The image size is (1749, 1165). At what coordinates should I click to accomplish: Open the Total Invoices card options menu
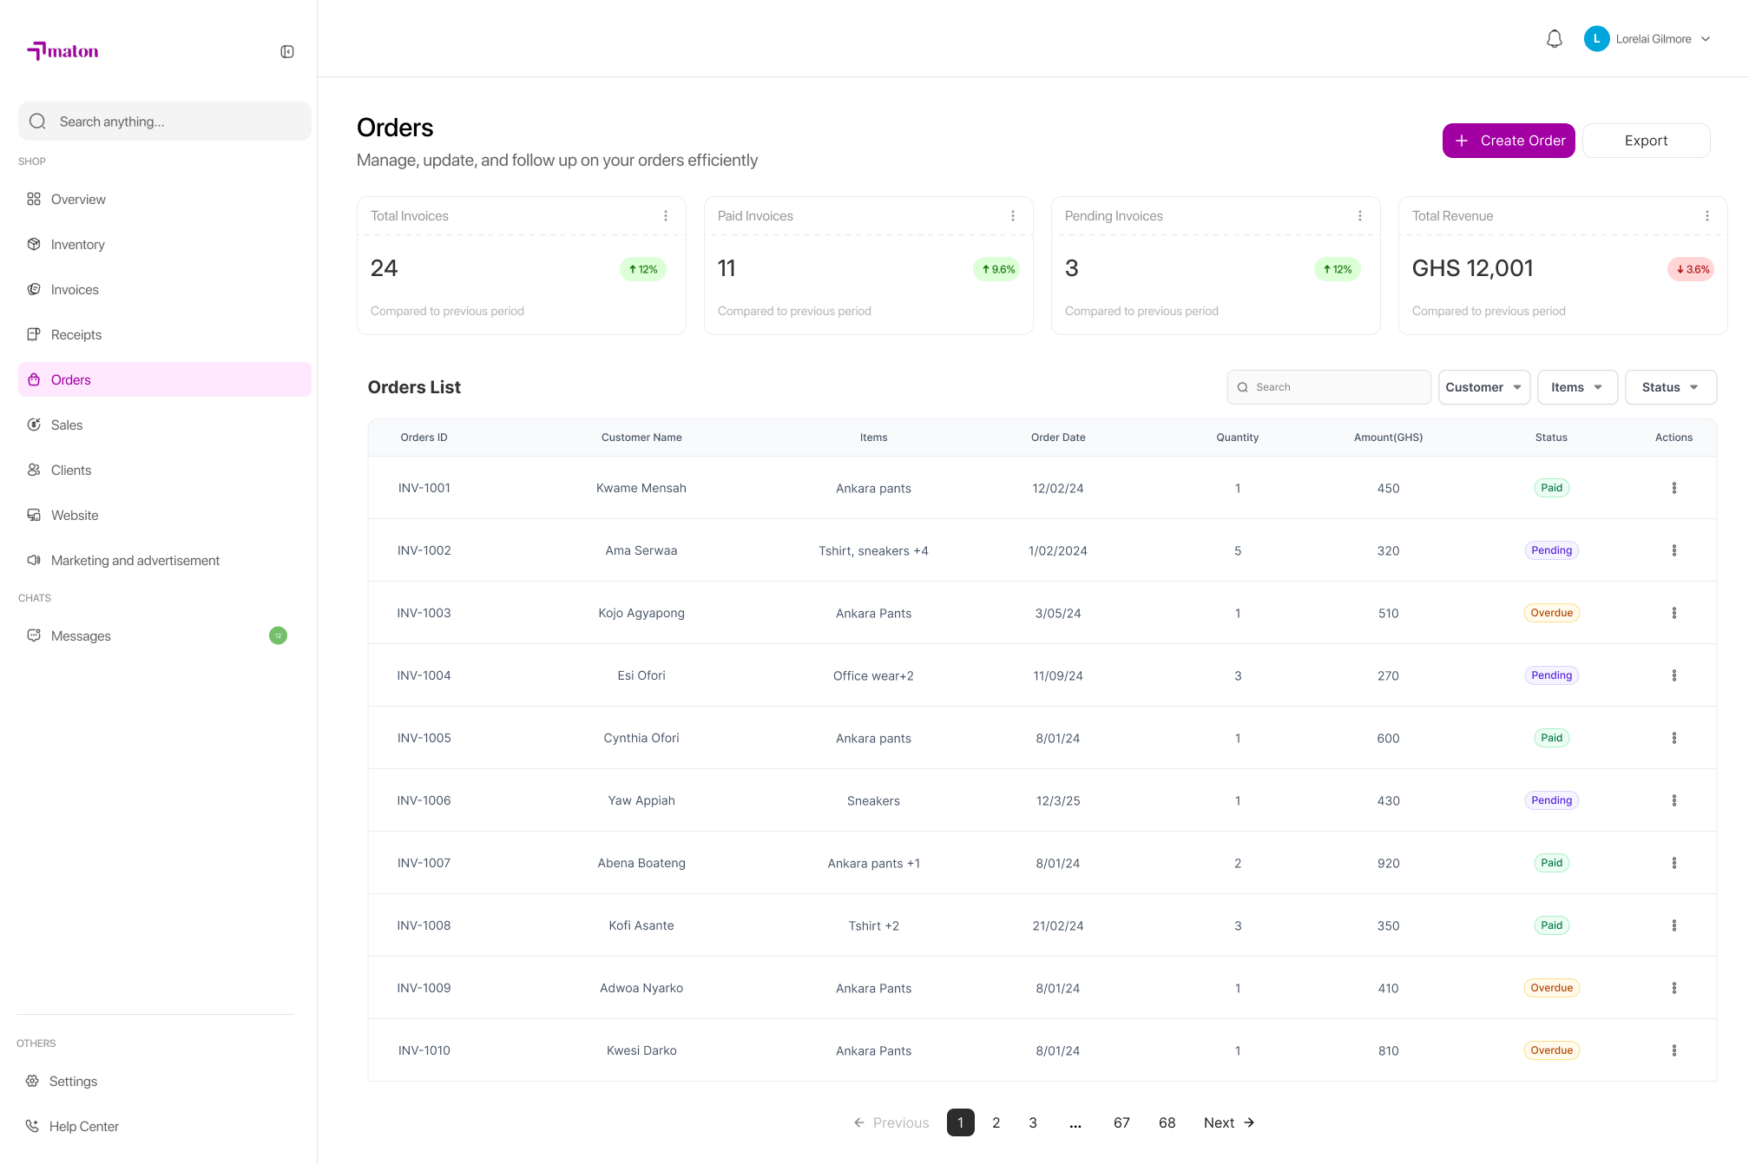point(666,216)
